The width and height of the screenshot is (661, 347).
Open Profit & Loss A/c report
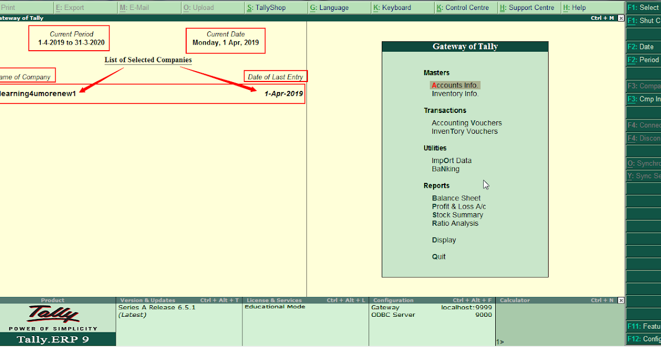[458, 206]
